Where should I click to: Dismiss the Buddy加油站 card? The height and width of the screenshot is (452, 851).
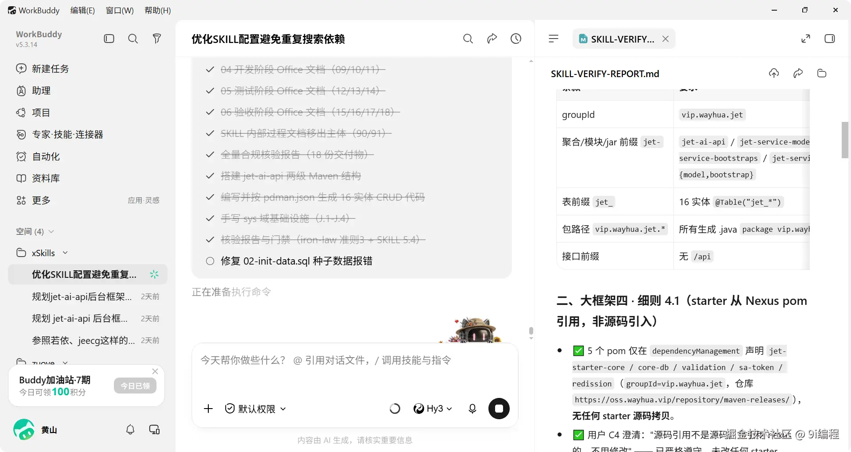pyautogui.click(x=155, y=371)
